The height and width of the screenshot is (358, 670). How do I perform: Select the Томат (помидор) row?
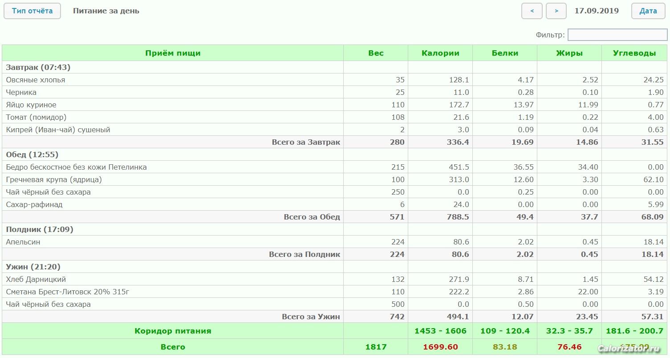tap(335, 117)
